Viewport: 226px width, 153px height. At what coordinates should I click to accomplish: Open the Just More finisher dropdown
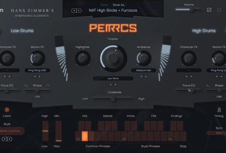coord(113,78)
